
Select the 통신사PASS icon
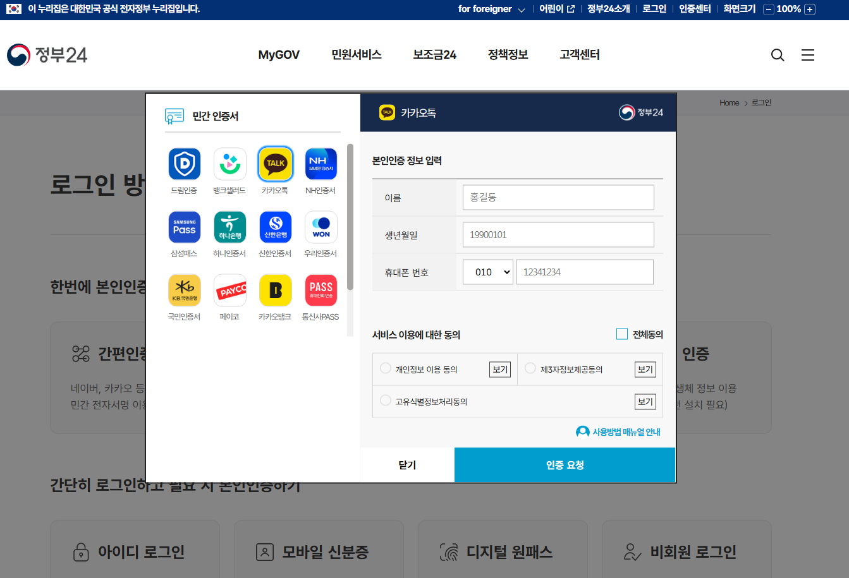[321, 290]
